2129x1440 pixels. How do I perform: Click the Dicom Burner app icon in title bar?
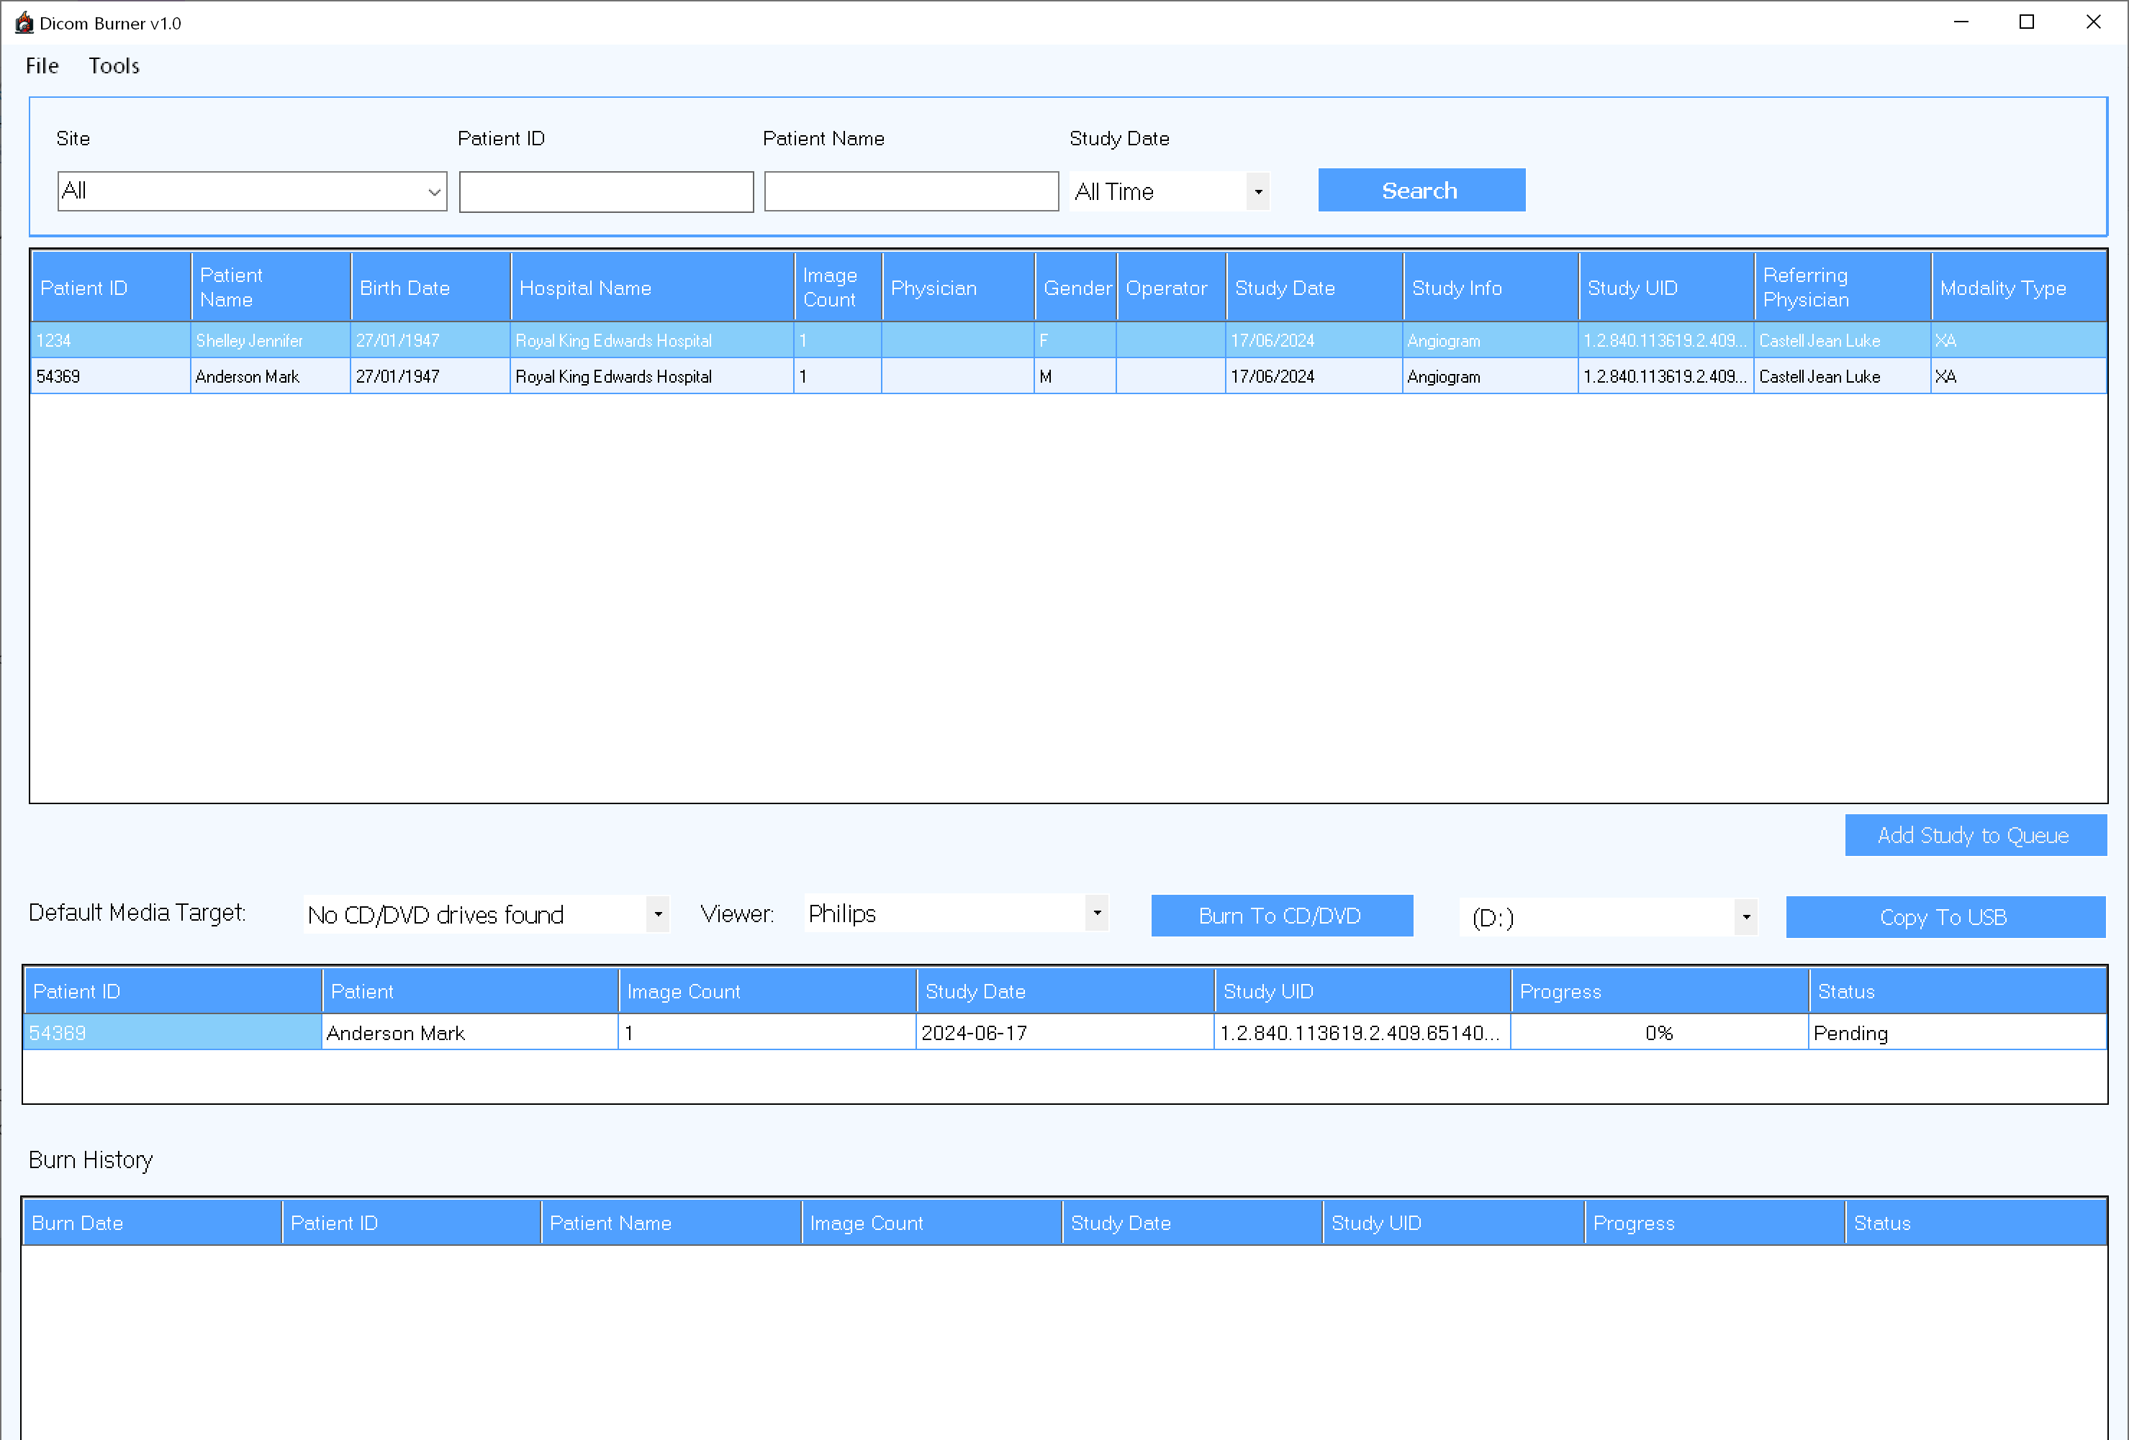[24, 23]
